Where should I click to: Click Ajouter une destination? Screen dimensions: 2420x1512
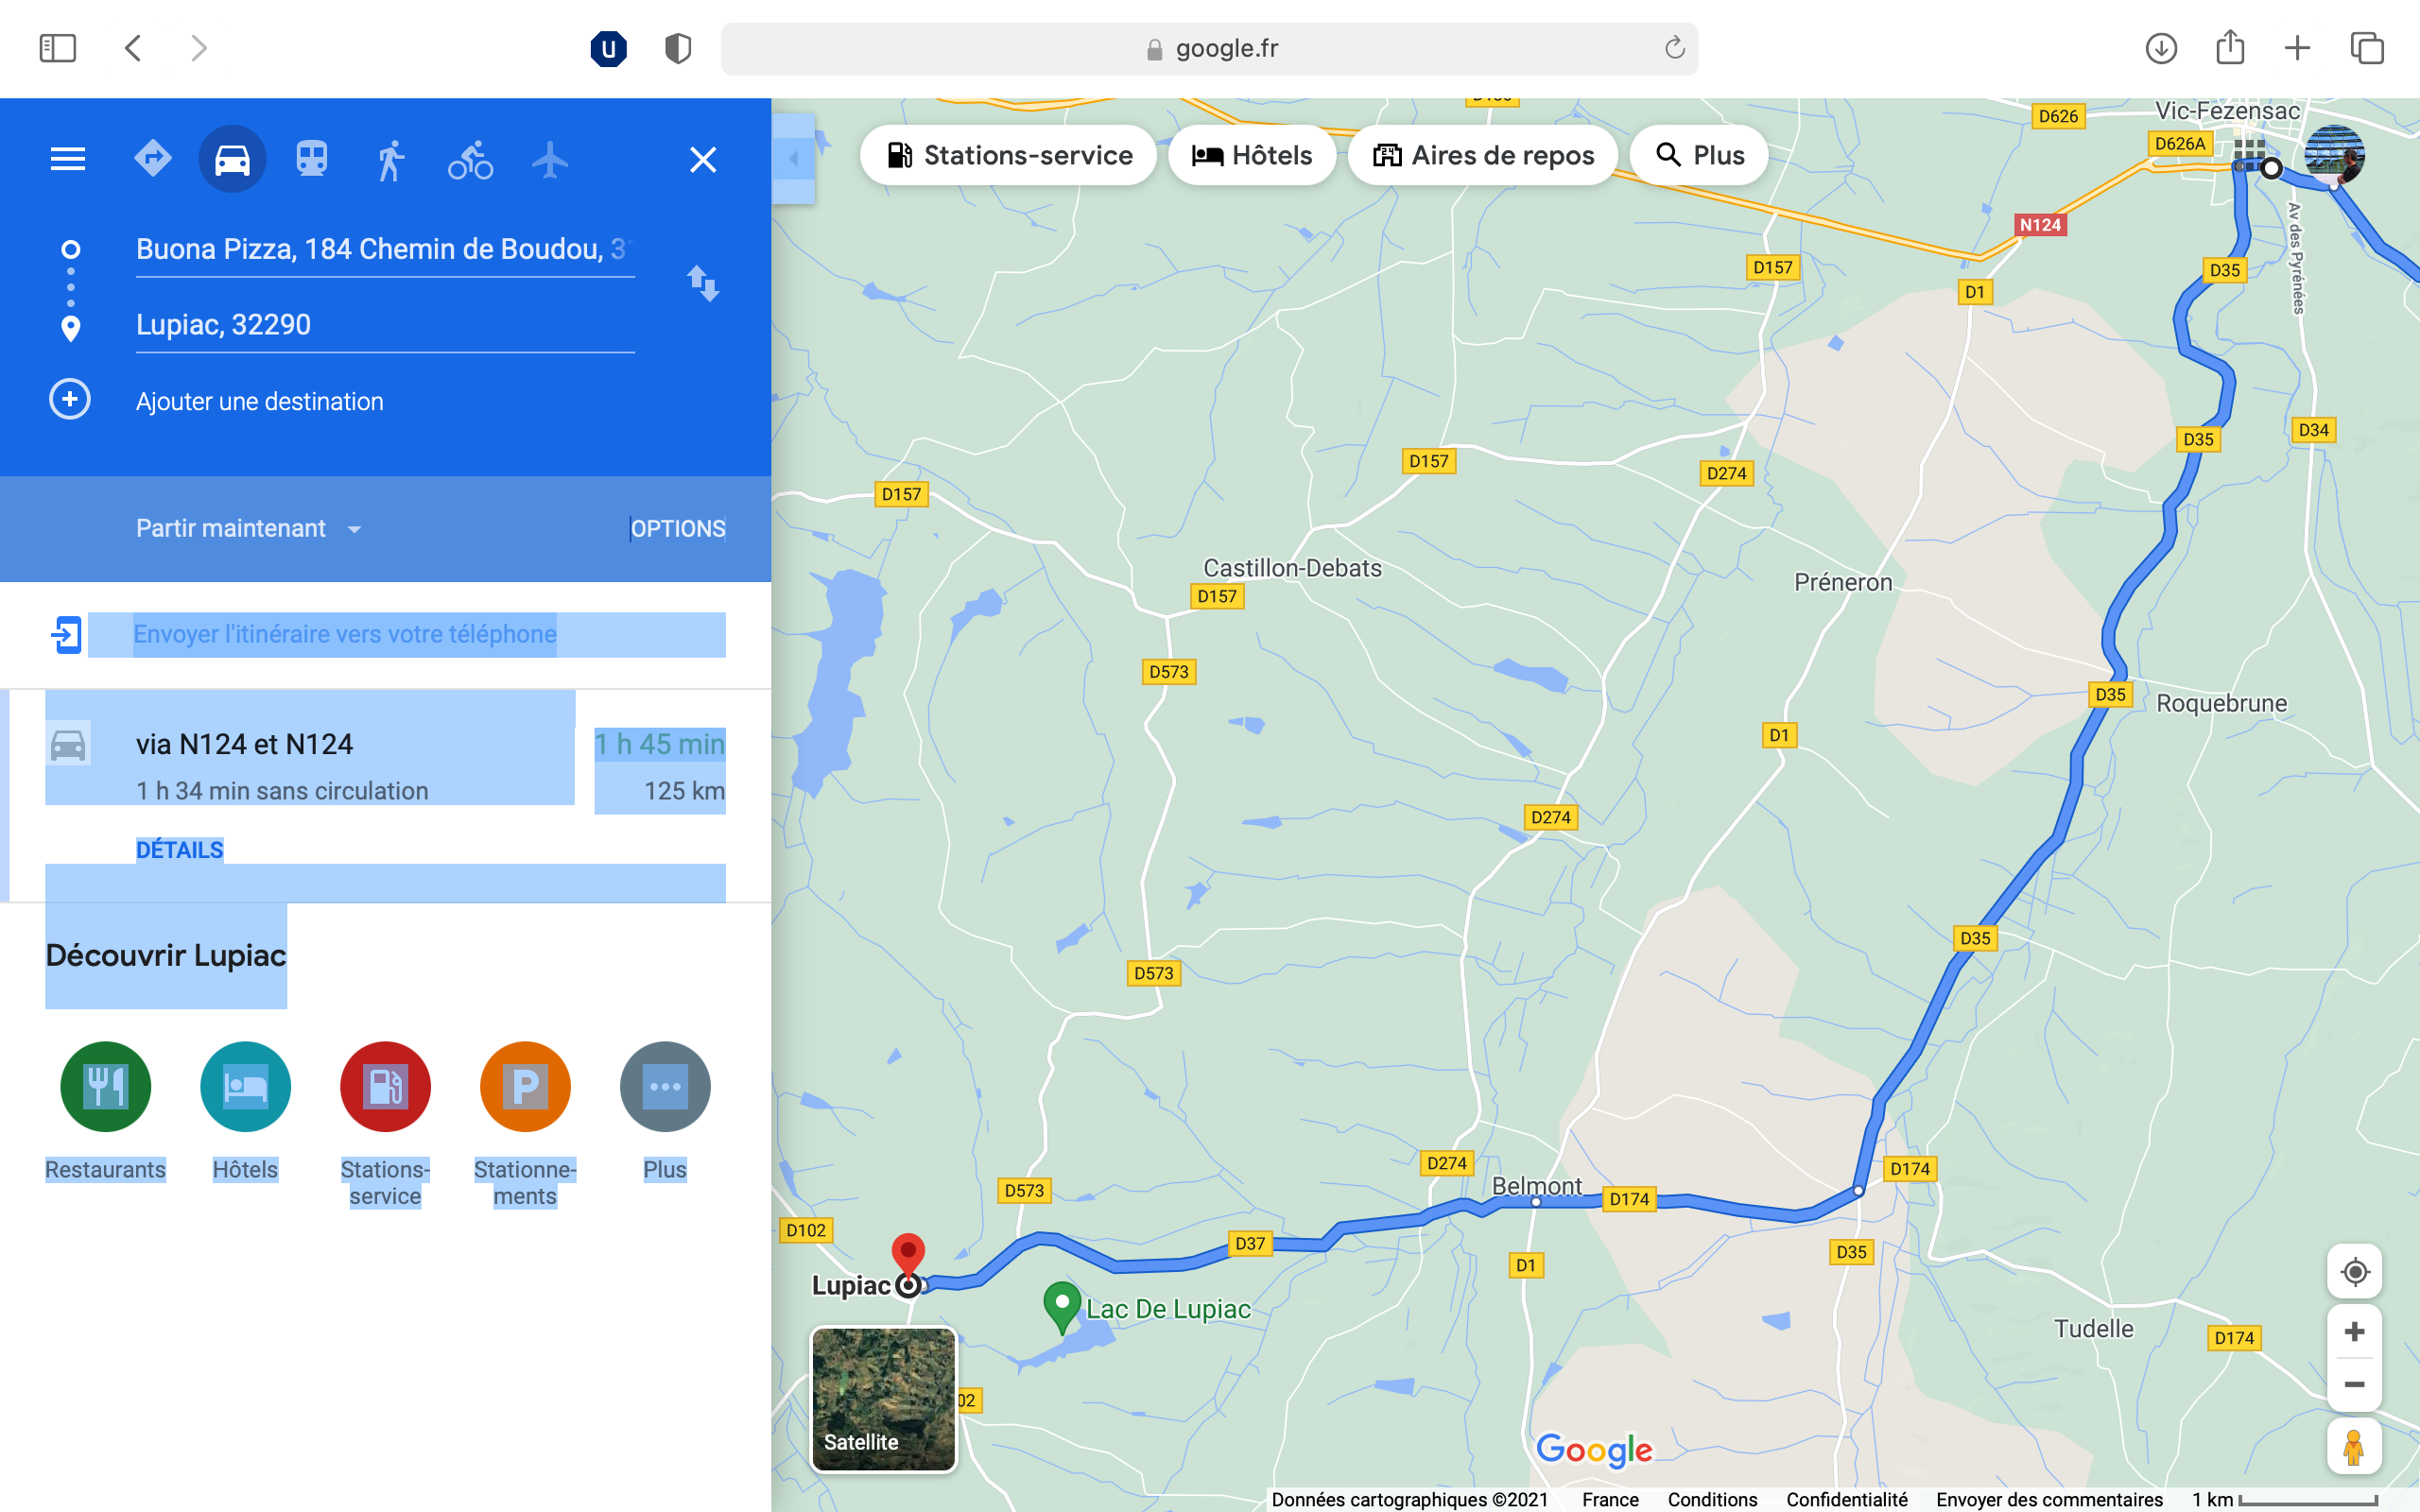click(259, 401)
